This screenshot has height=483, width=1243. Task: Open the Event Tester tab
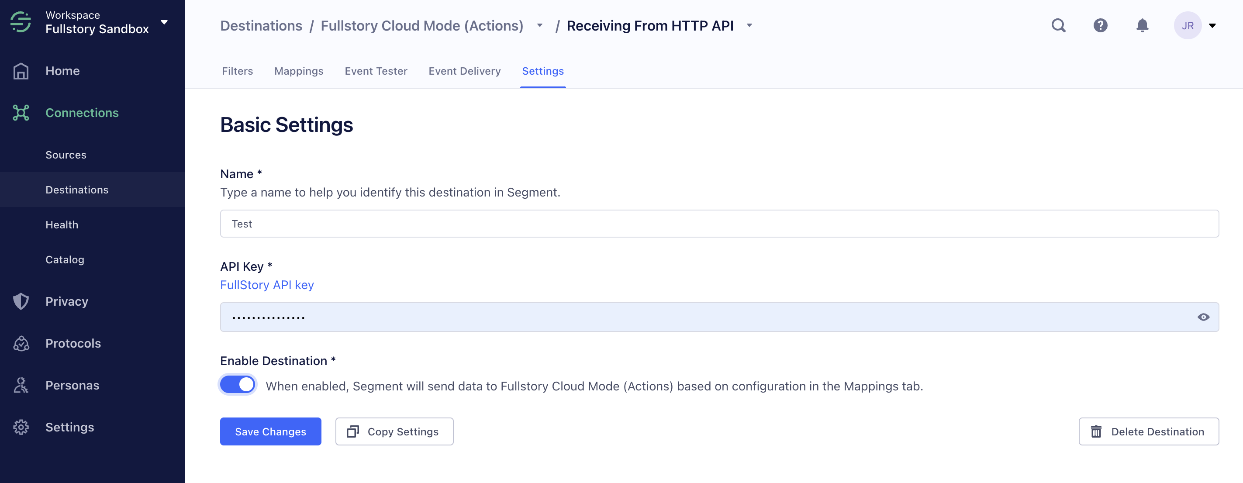coord(376,71)
